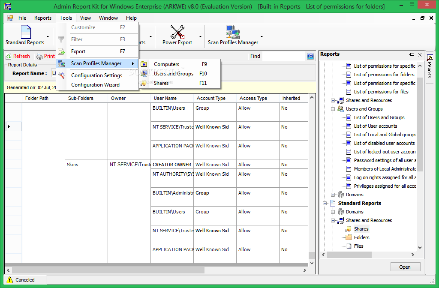This screenshot has height=288, width=439.
Task: Click the Refresh label
Action: pyautogui.click(x=21, y=56)
